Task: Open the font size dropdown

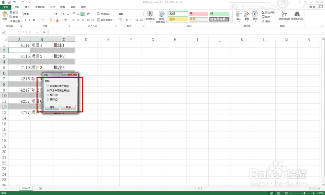Action: point(60,14)
